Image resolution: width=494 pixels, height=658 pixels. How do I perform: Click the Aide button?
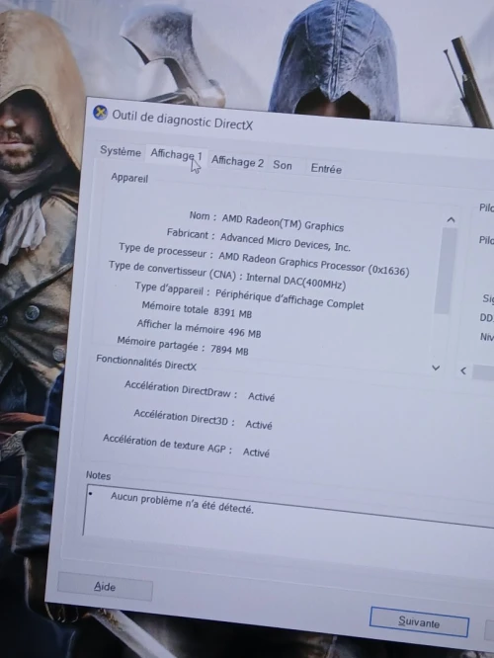105,586
